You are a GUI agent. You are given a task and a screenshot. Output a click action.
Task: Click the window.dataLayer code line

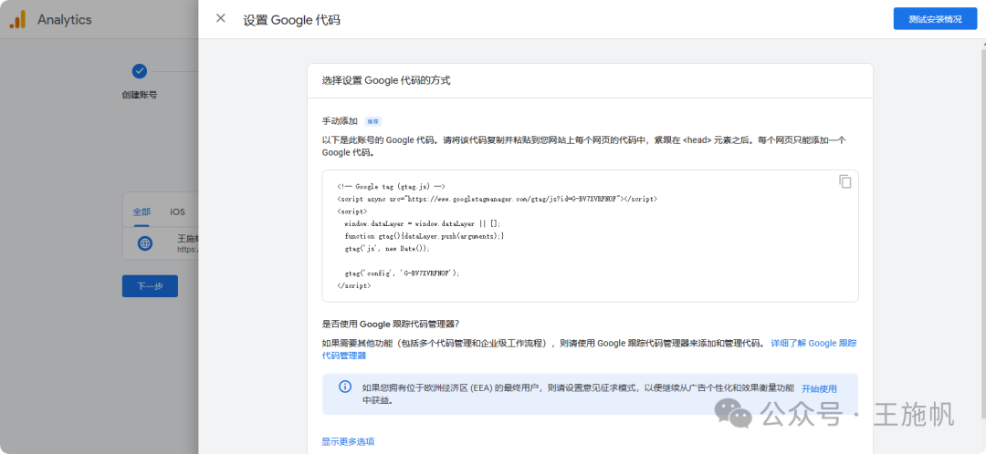tap(423, 223)
